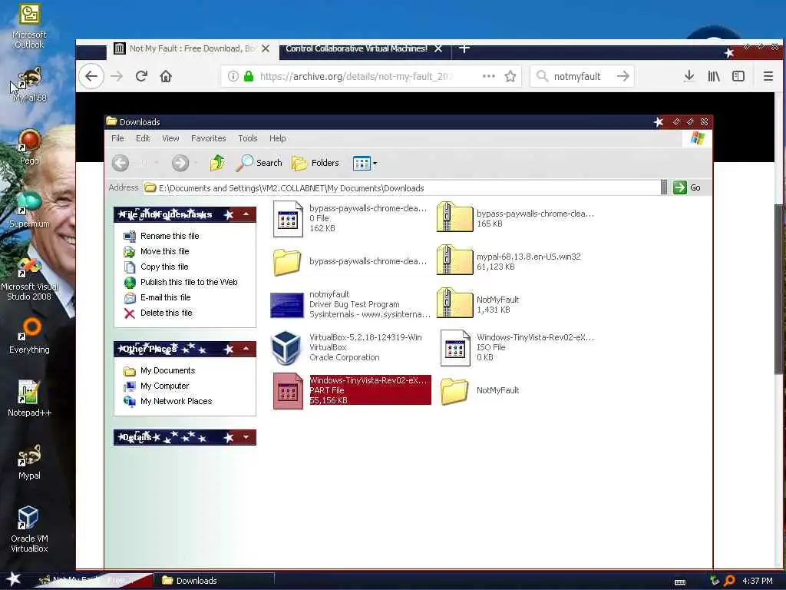Open the Favorites menu in Explorer
786x590 pixels.
click(x=209, y=138)
